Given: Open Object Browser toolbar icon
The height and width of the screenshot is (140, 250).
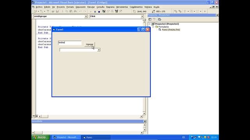Looking at the screenshot, I should (x=116, y=11).
